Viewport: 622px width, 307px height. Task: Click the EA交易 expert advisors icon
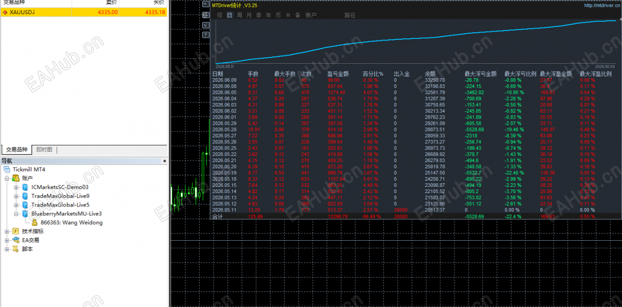point(16,240)
